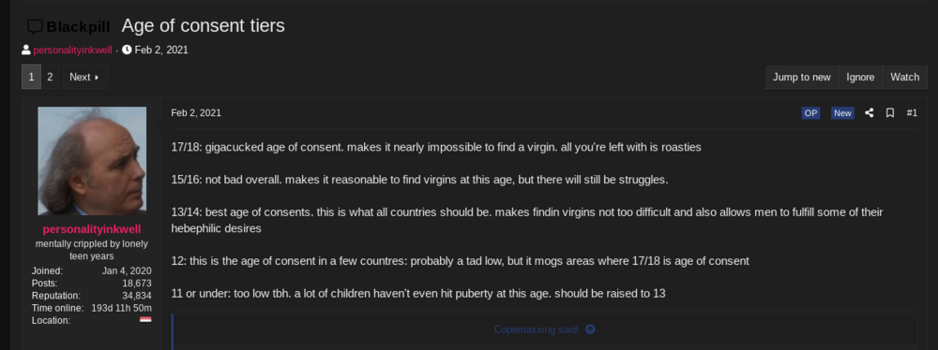This screenshot has height=350, width=938.
Task: Open personalityinkwell profile link under thread title
Action: [x=72, y=50]
